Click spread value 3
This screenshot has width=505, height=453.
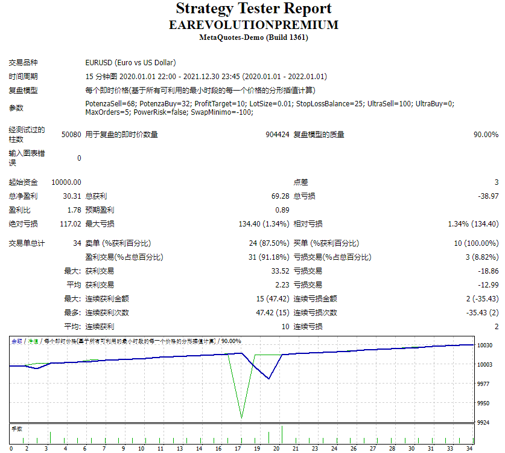coord(497,182)
